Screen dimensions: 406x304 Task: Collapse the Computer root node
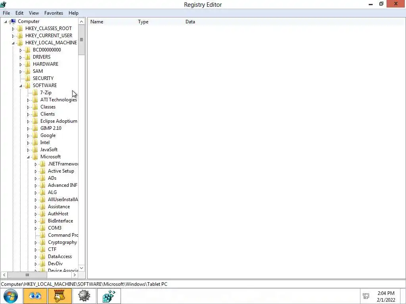pos(6,22)
